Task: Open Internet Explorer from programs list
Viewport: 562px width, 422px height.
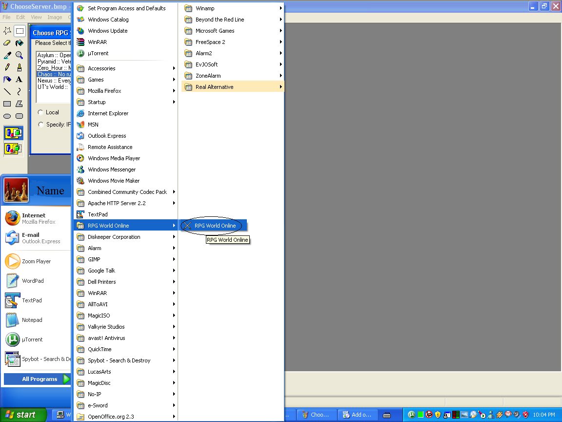Action: point(126,113)
